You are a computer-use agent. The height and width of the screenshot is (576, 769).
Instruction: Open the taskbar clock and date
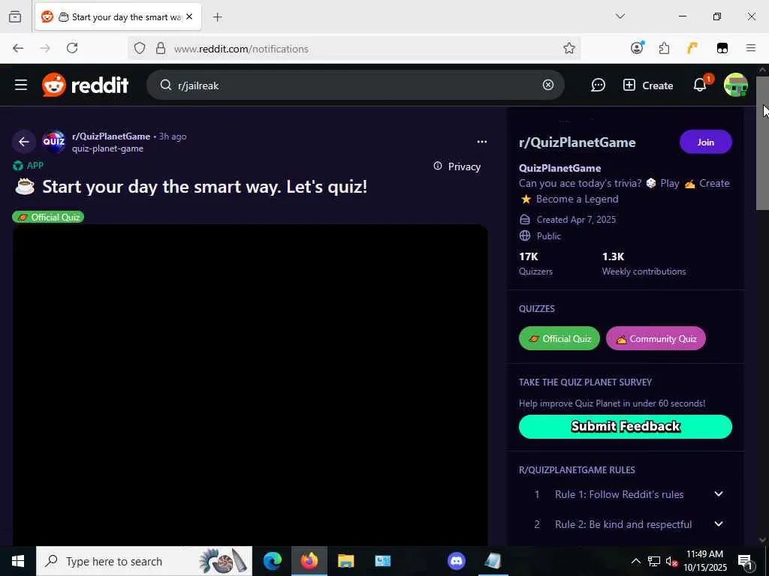point(704,561)
